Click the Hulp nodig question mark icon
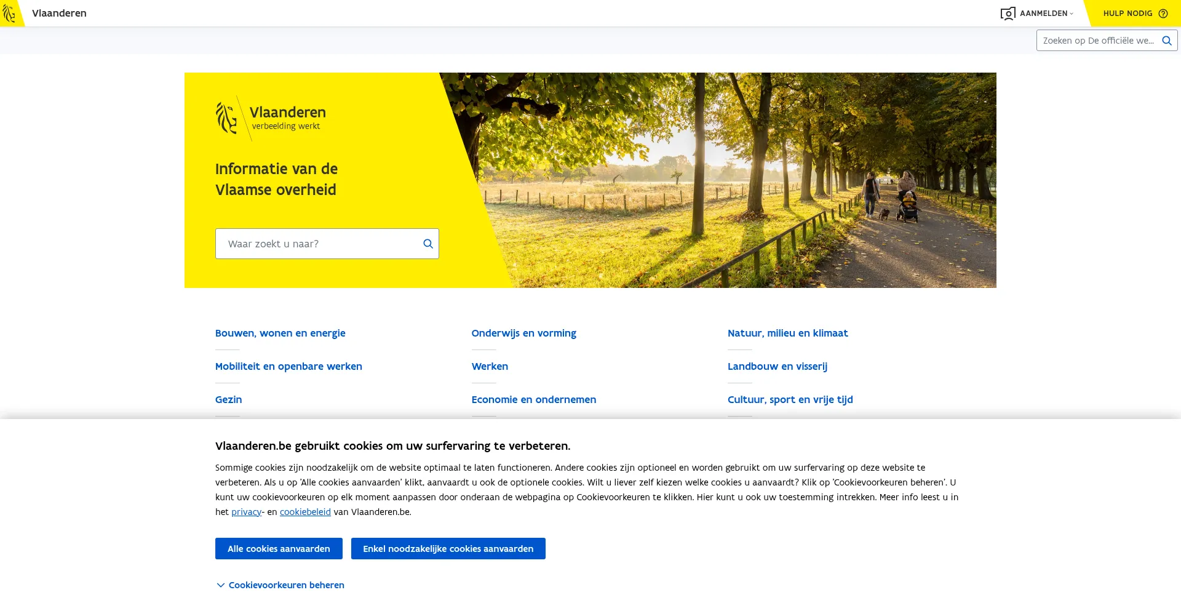1181x611 pixels. click(x=1163, y=14)
